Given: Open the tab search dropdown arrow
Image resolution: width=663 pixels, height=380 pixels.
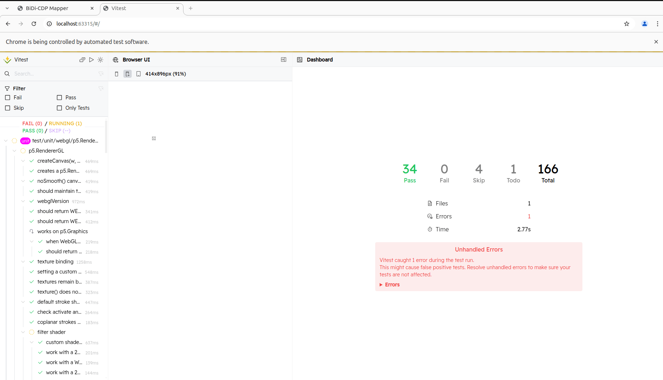Looking at the screenshot, I should point(7,8).
